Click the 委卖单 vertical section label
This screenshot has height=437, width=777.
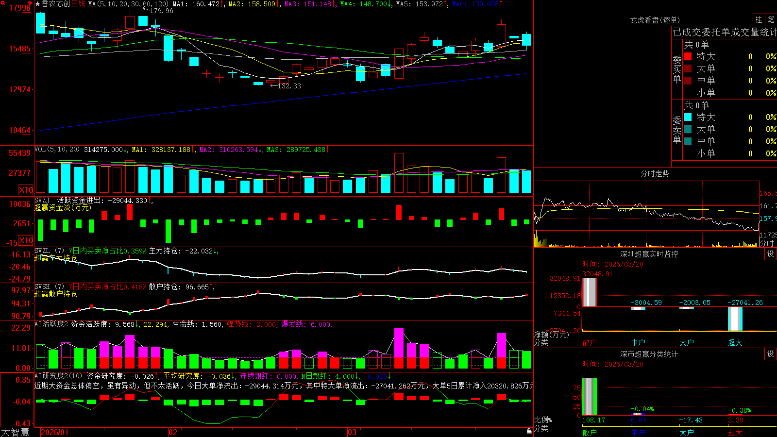[x=677, y=130]
